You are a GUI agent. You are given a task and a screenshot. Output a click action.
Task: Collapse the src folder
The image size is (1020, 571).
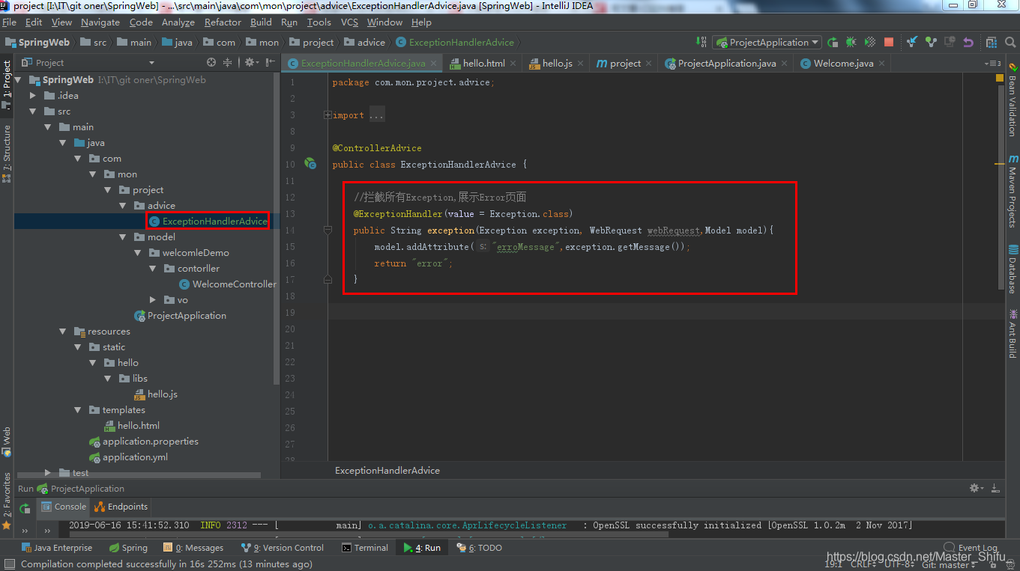click(x=33, y=112)
